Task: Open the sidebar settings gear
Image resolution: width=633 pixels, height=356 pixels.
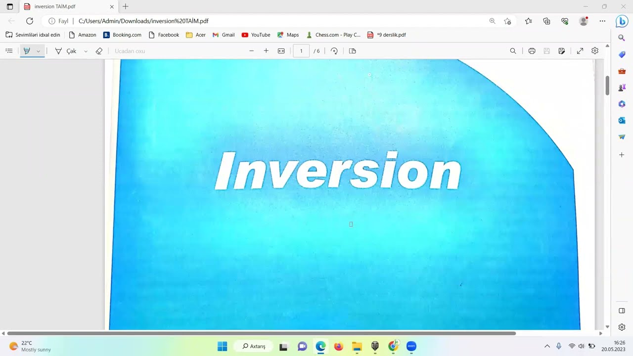Action: tap(622, 327)
